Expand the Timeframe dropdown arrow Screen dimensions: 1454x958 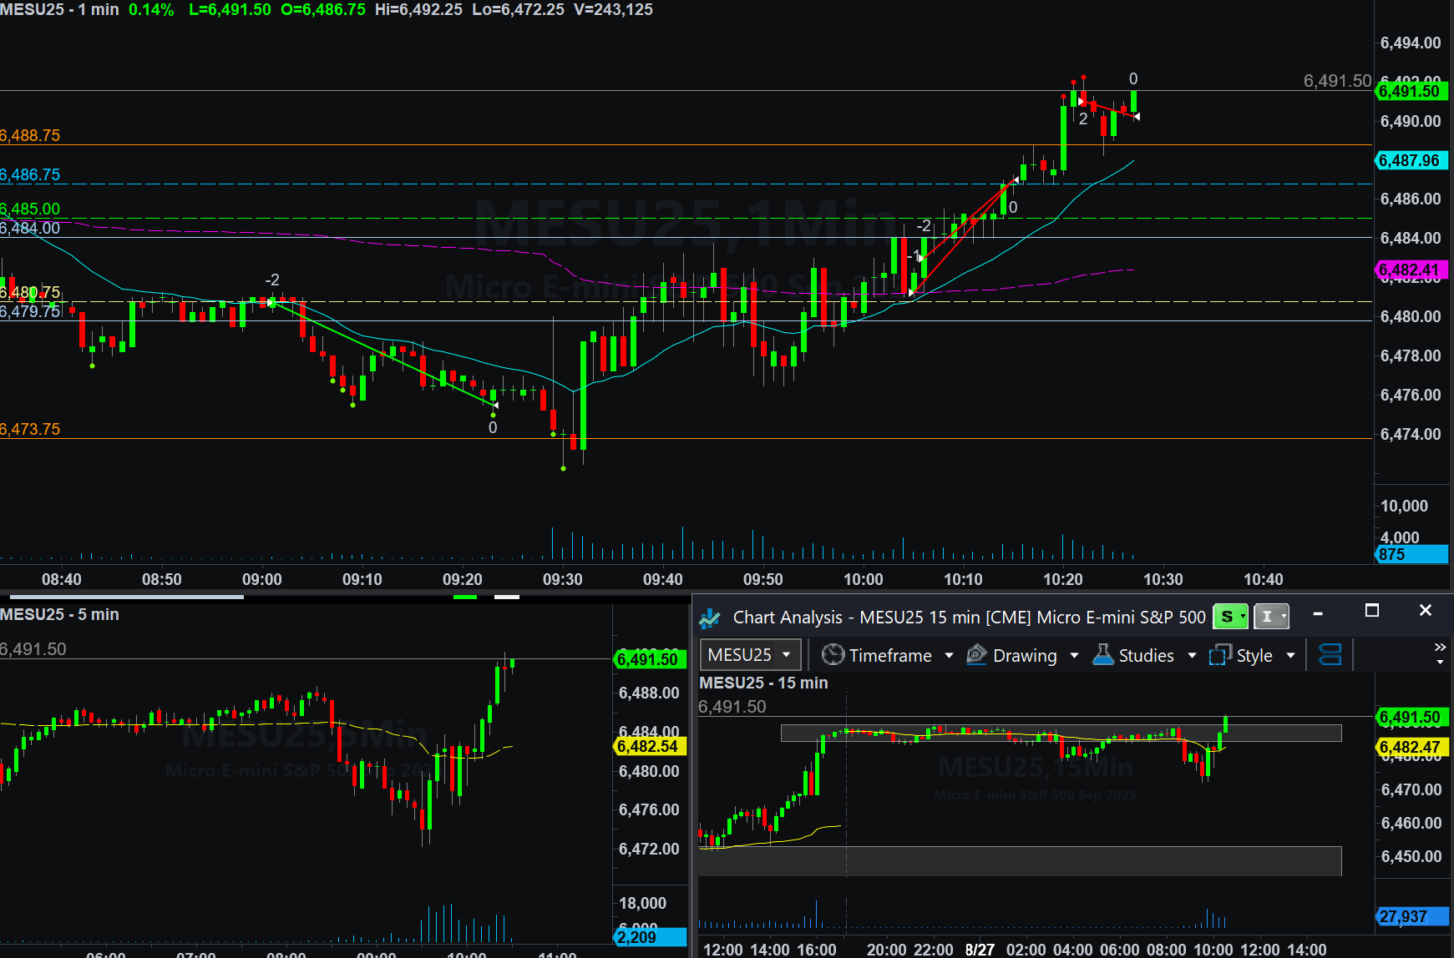tap(949, 656)
